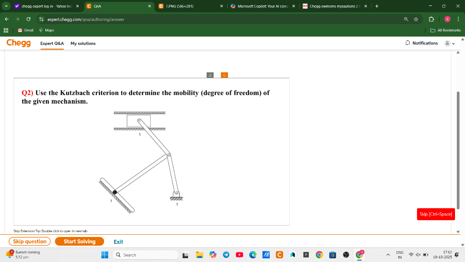Open the Chrome extensions puzzle icon
Image resolution: width=465 pixels, height=262 pixels.
(431, 19)
